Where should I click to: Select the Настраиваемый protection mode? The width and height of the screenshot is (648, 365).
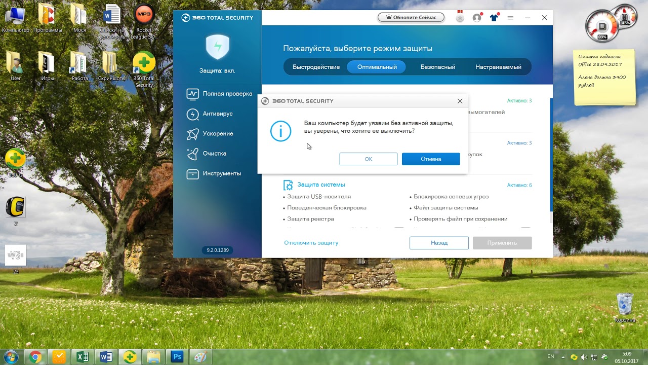point(498,67)
